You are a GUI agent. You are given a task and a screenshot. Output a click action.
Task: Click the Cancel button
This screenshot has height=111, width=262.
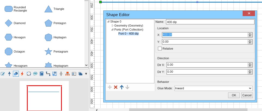click(247, 95)
